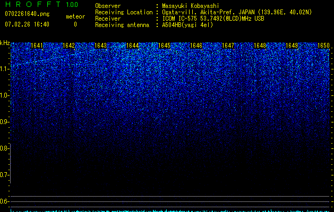This screenshot has height=212, width=334.
Task: Click the 1.0 kHz axis label
Action: point(4,95)
